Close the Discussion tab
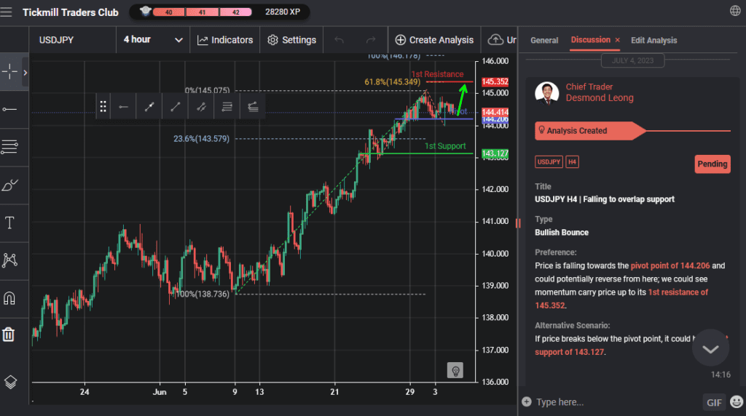Viewport: 746px width, 416px height. coord(618,41)
